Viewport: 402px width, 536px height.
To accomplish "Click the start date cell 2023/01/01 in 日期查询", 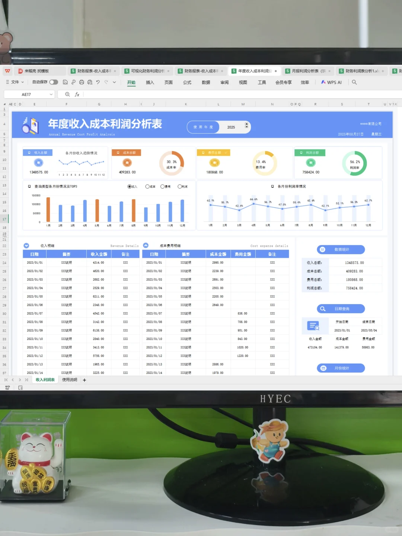I will pyautogui.click(x=342, y=331).
